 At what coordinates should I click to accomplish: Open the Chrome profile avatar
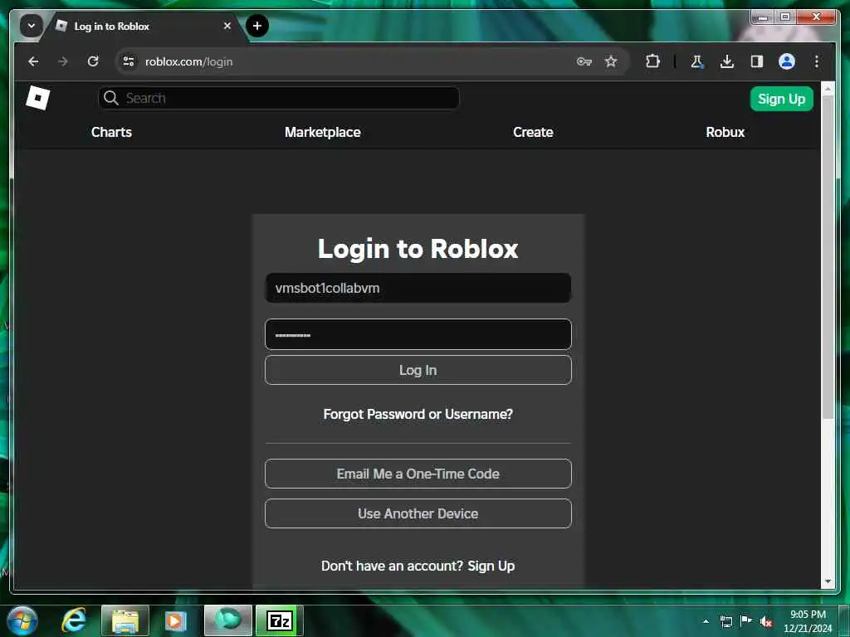(787, 61)
